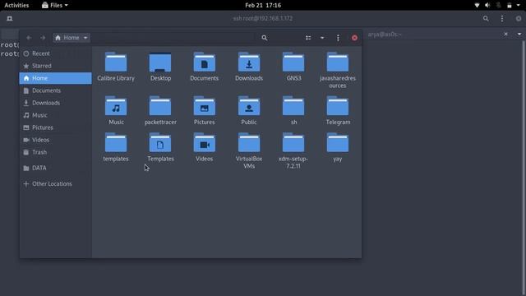526x296 pixels.
Task: Click the network icon in top bar
Action: tap(477, 5)
